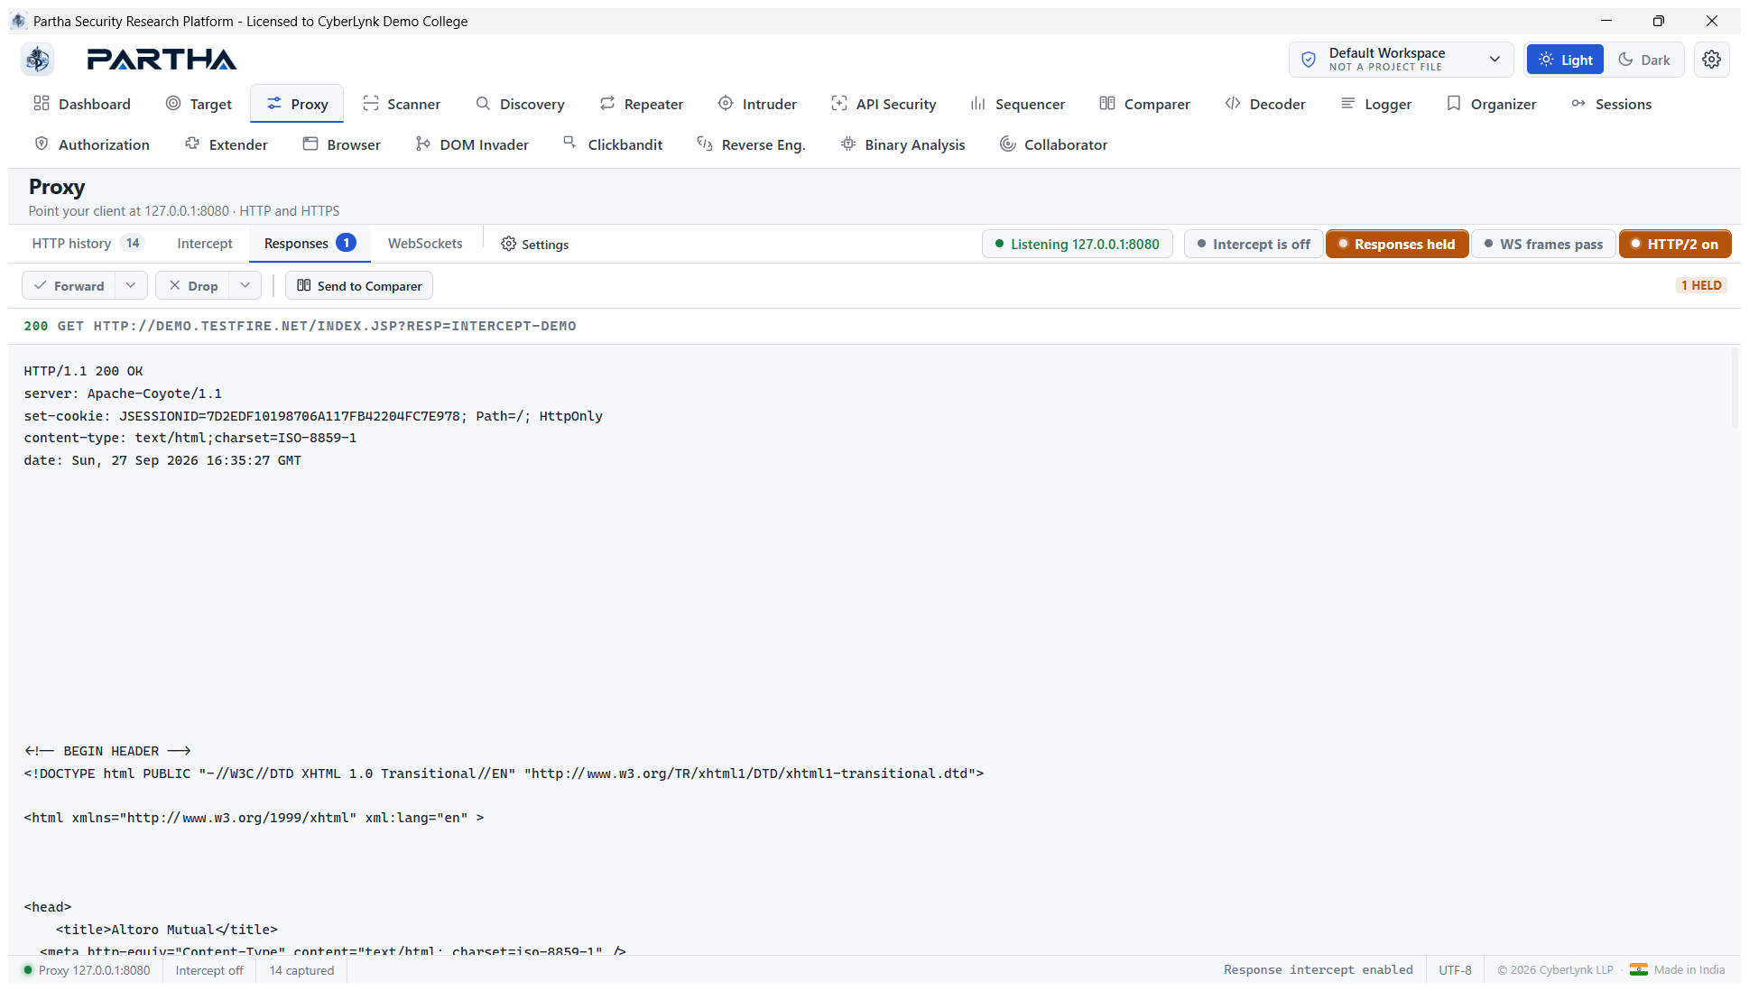Open the Sessions module
1749x991 pixels.
click(1611, 104)
